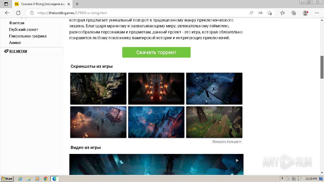Open the volume tray icon
The width and height of the screenshot is (324, 182).
(x=288, y=179)
